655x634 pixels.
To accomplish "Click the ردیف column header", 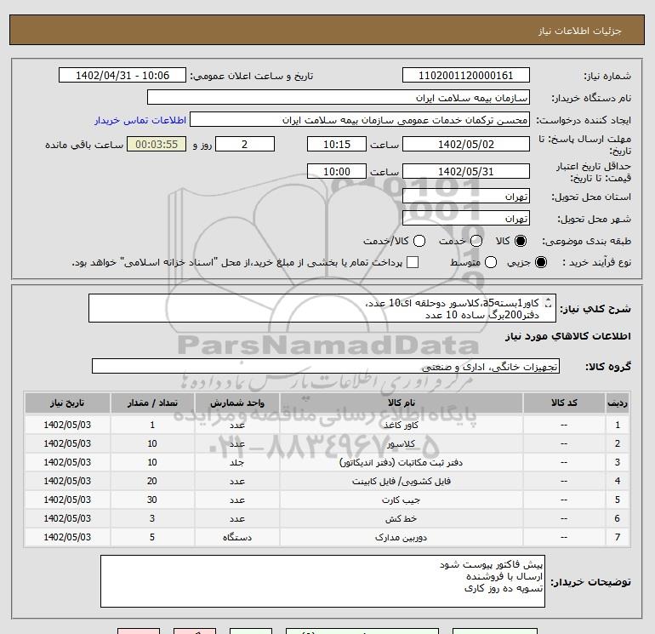I will (618, 403).
